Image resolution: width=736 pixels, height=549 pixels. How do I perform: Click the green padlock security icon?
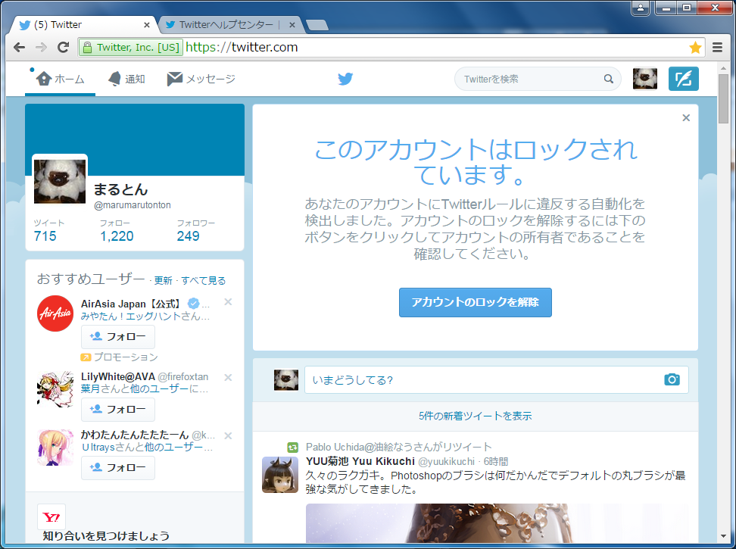87,48
